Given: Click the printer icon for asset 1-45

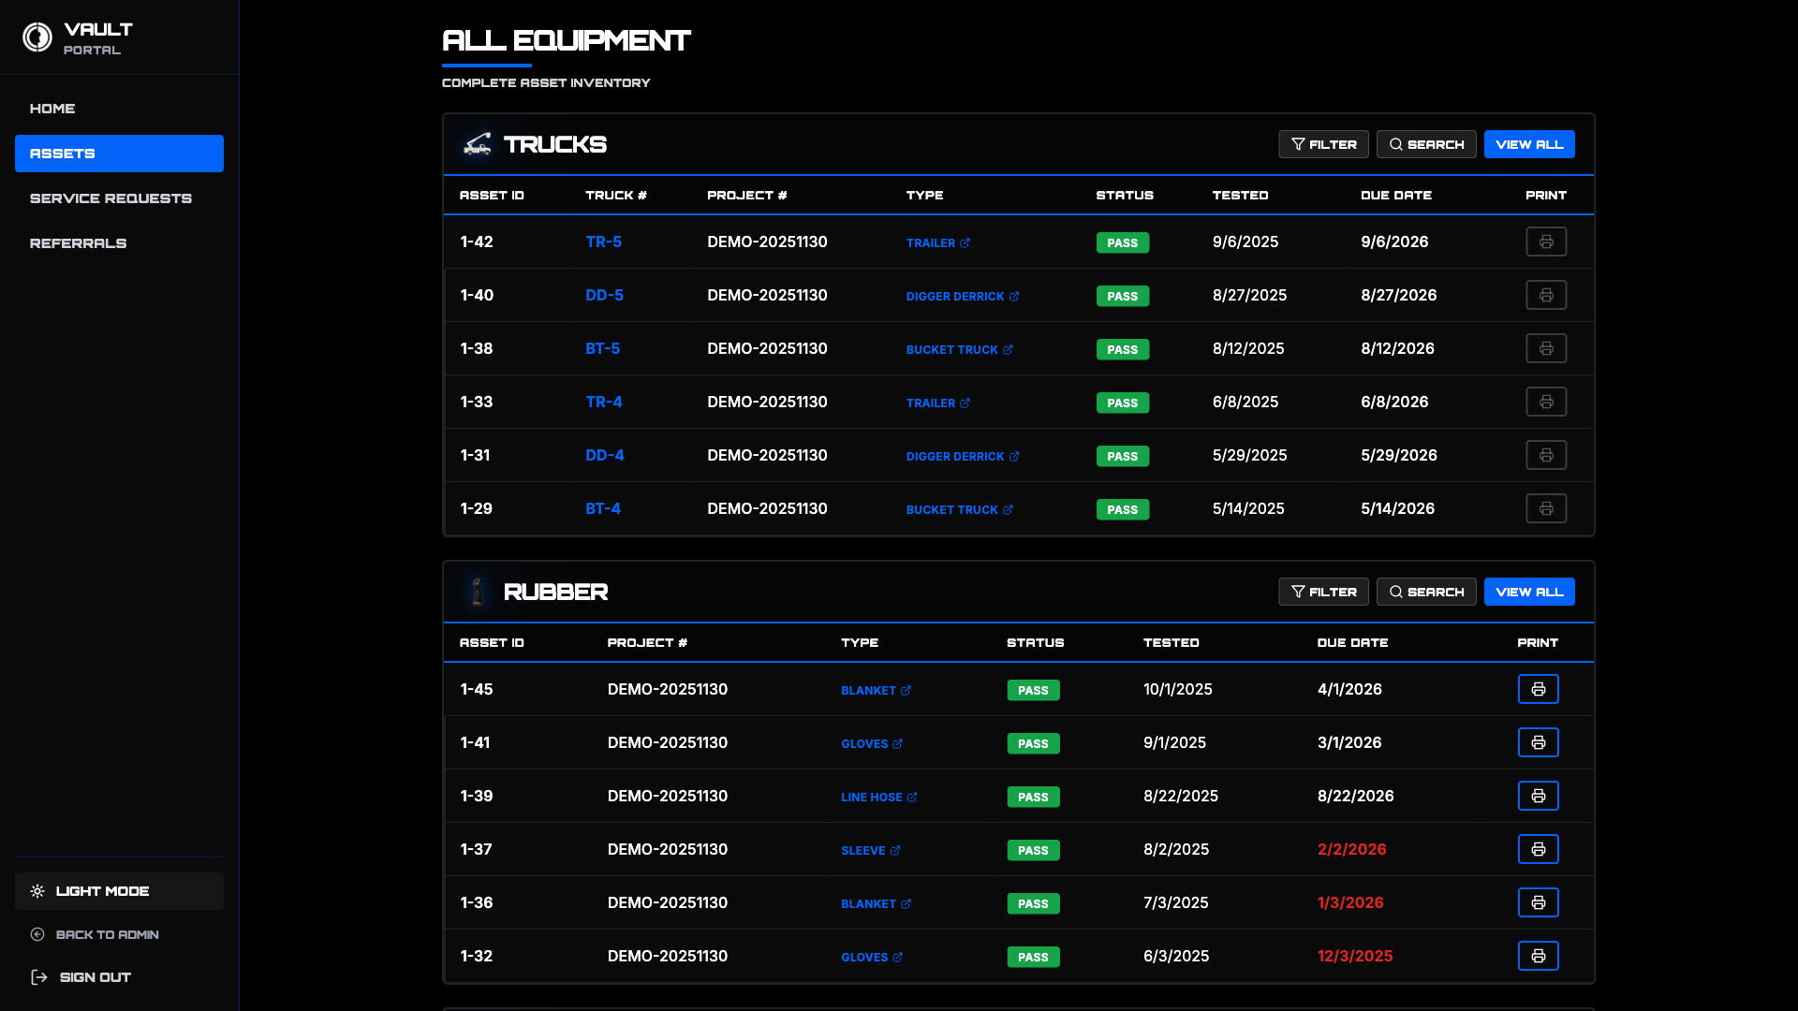Looking at the screenshot, I should point(1539,689).
